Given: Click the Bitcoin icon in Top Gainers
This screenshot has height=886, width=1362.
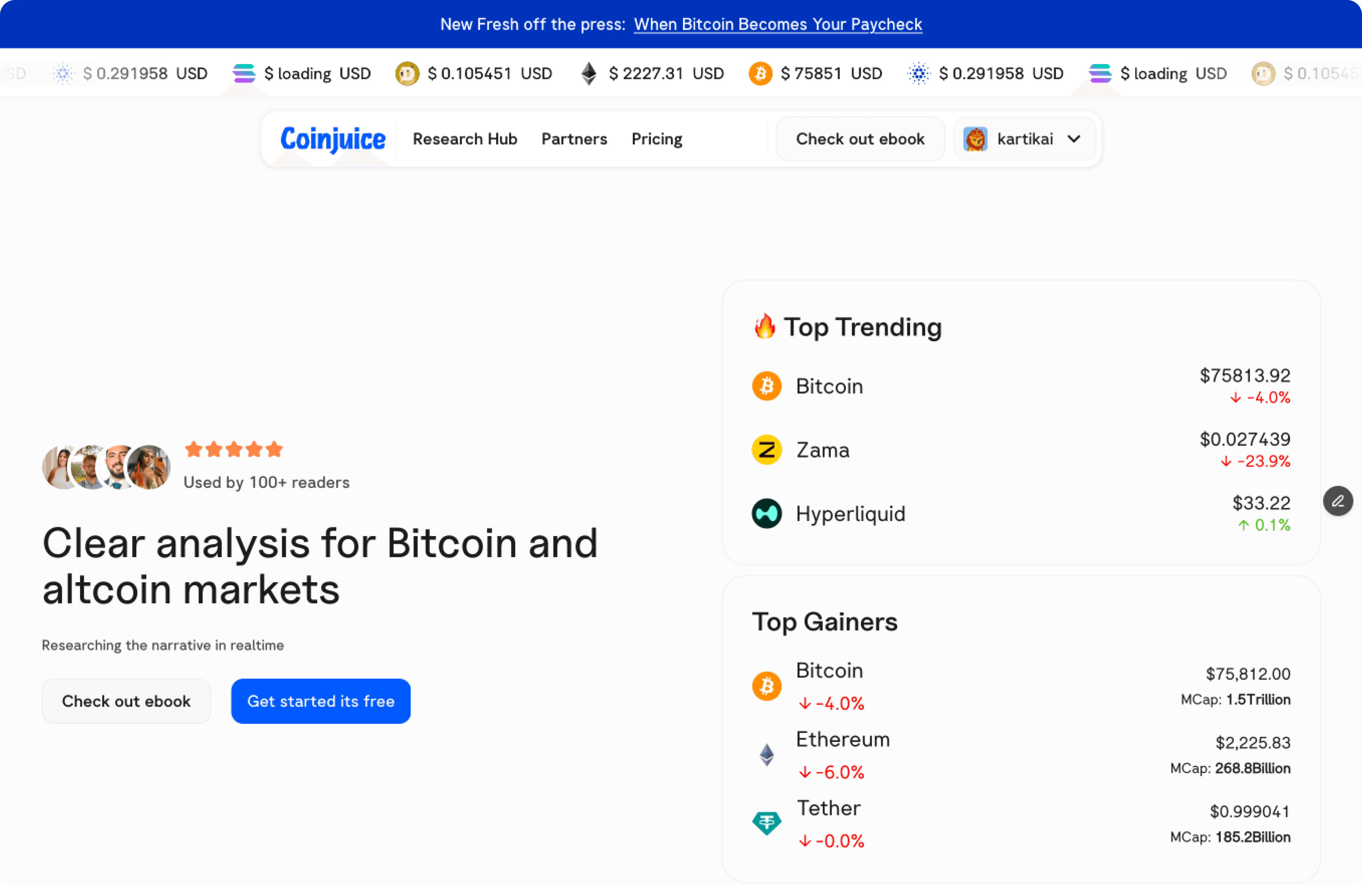Looking at the screenshot, I should pyautogui.click(x=766, y=686).
